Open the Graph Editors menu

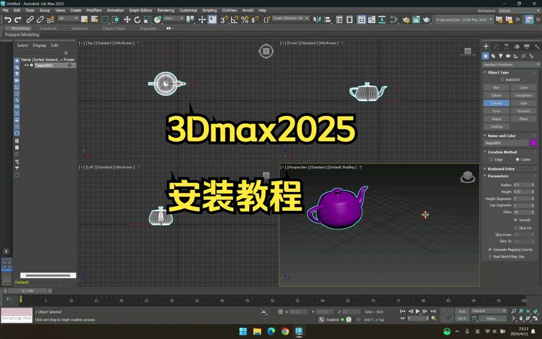(x=140, y=10)
